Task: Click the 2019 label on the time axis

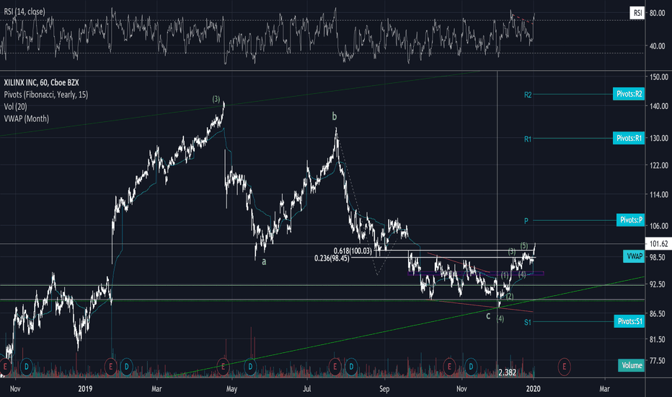Action: (x=85, y=389)
